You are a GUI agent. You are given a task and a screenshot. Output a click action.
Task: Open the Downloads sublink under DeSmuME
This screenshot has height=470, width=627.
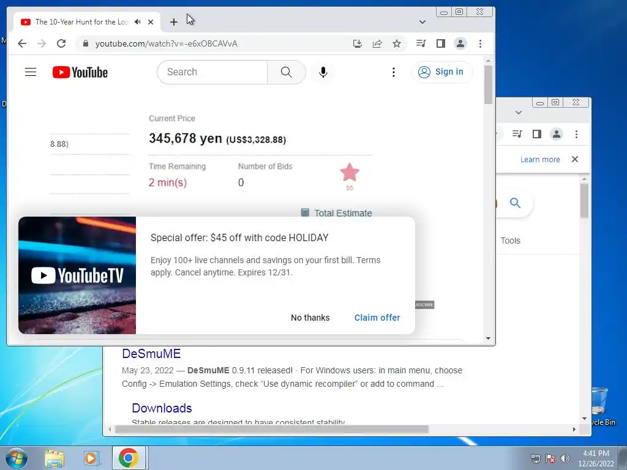[162, 408]
